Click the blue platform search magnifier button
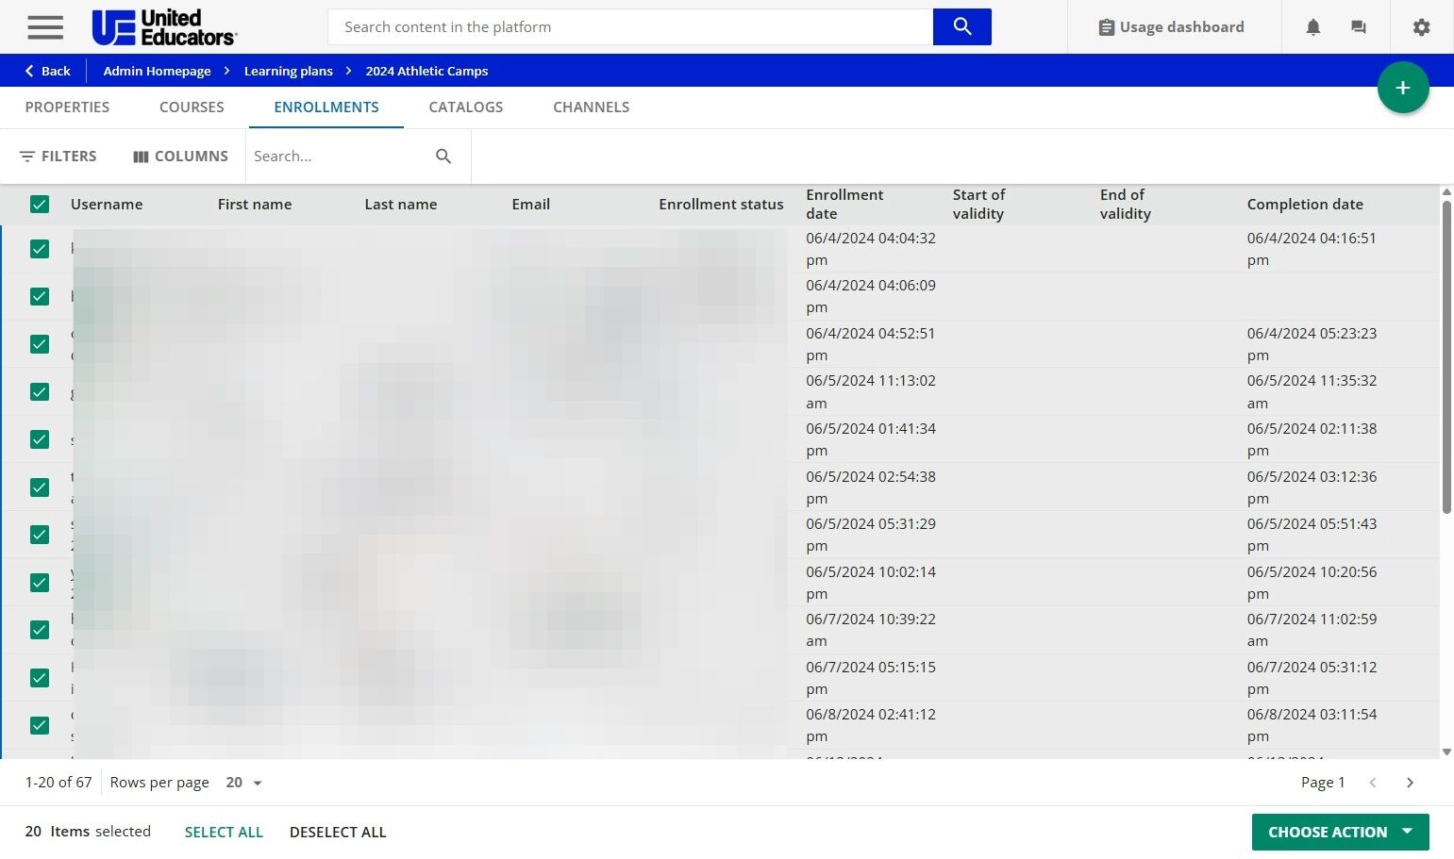The height and width of the screenshot is (859, 1454). coord(961,26)
